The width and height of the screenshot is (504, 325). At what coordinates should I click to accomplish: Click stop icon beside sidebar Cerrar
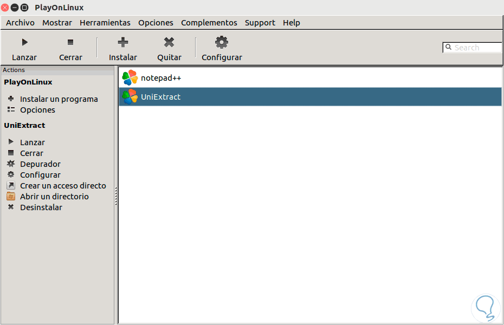pyautogui.click(x=11, y=153)
